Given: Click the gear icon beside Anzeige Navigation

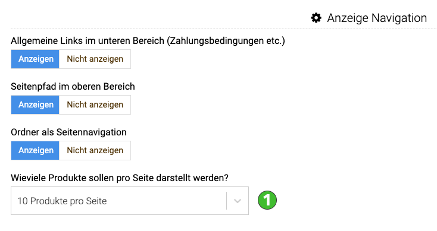Looking at the screenshot, I should click(x=316, y=18).
